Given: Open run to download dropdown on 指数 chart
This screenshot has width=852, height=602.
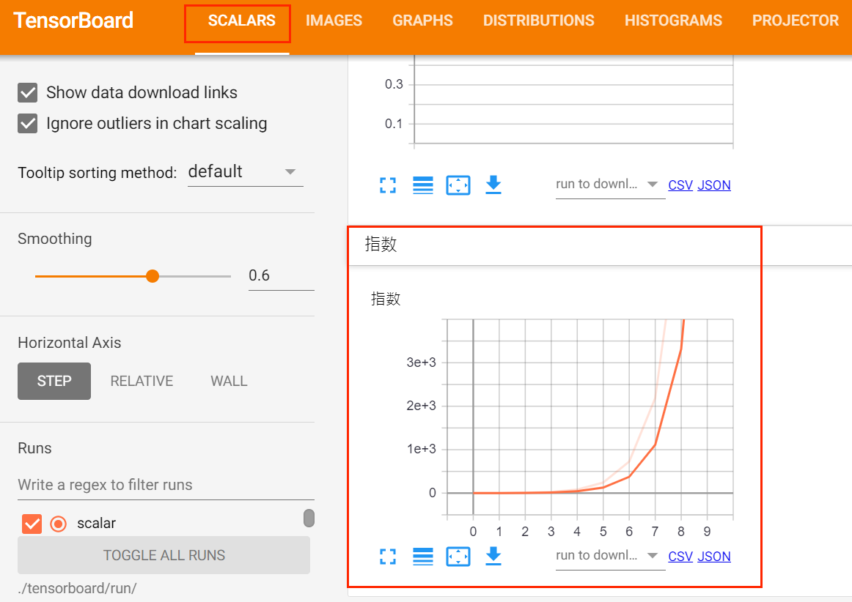Looking at the screenshot, I should point(609,556).
